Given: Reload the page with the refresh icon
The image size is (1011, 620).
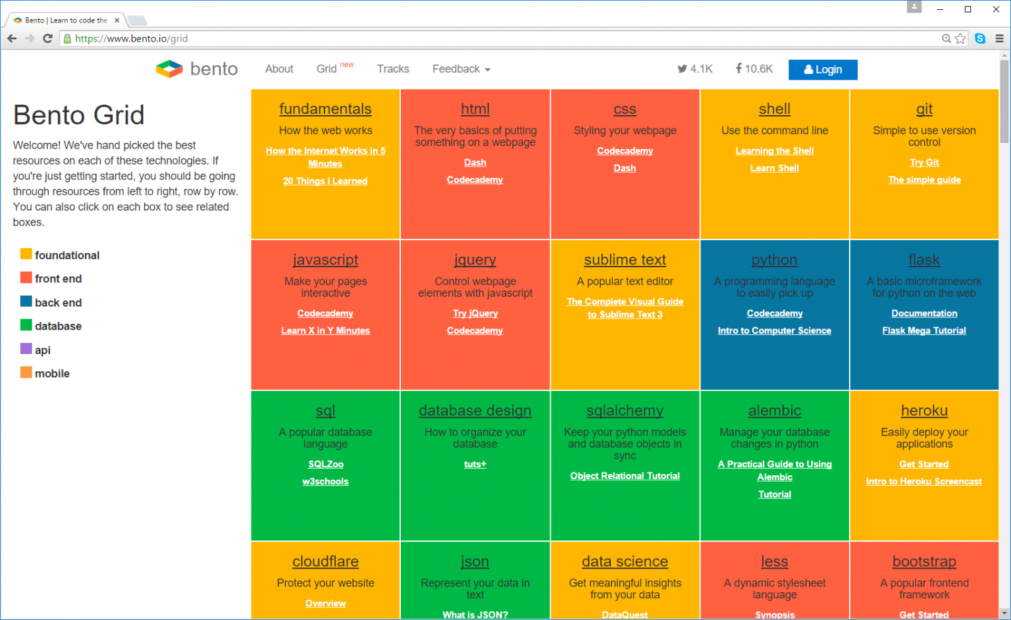Looking at the screenshot, I should (47, 38).
